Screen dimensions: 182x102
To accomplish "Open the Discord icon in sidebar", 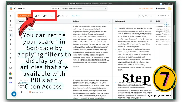I will pyautogui.click(x=11, y=83).
